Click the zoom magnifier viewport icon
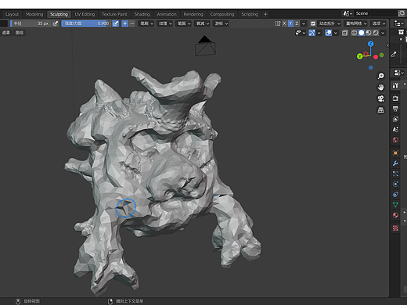This screenshot has width=407, height=305. point(381,76)
